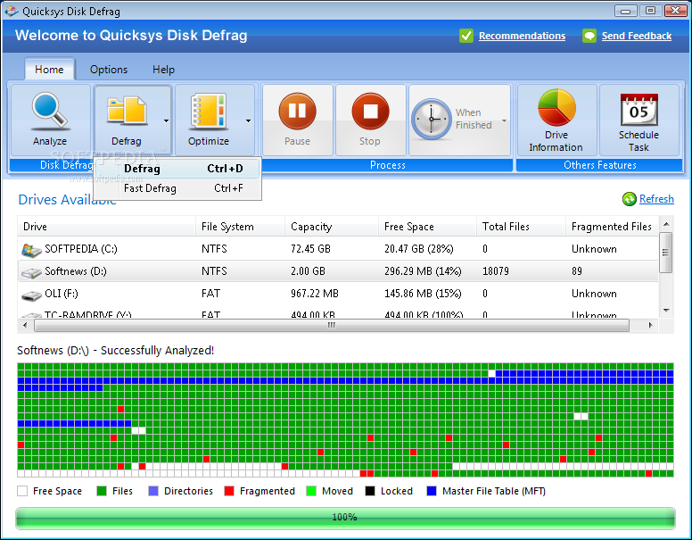Click the 20.47 GB (28%) free space cell
Viewport: 692px width, 540px height.
click(419, 249)
